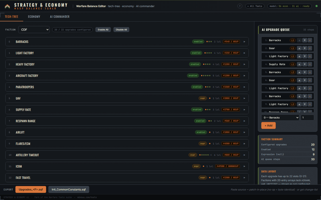Screen dimensions: 321x200
Task: Switch to the Economy tab
Action: [34, 16]
